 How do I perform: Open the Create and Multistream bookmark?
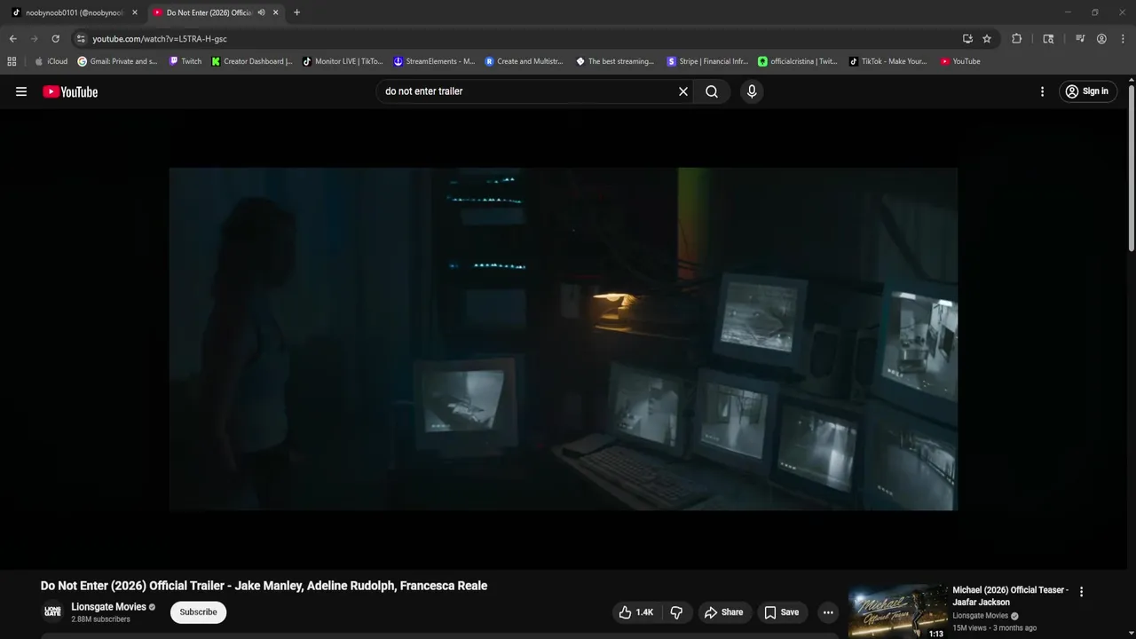525,61
